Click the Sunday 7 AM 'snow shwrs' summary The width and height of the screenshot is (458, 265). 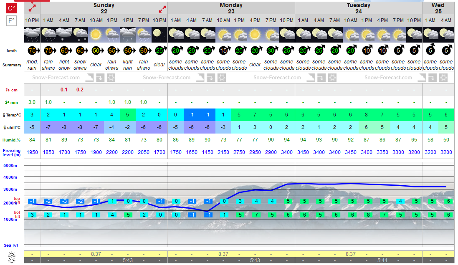tap(80, 65)
